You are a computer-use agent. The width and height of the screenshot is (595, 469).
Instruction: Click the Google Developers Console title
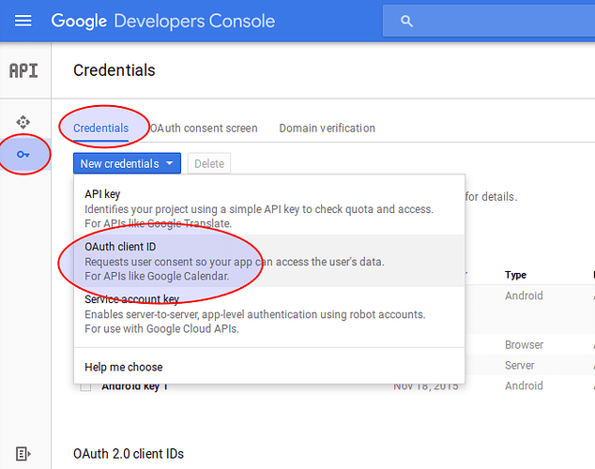(x=163, y=22)
